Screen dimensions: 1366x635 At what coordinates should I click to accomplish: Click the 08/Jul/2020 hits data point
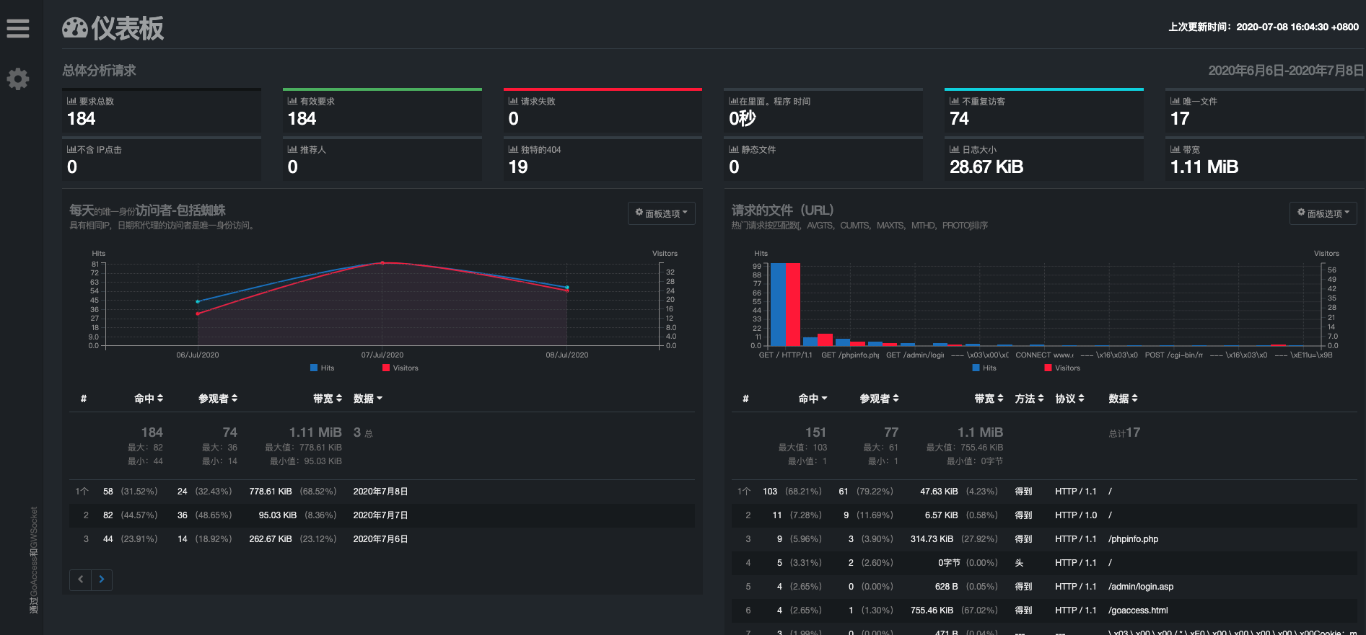567,287
